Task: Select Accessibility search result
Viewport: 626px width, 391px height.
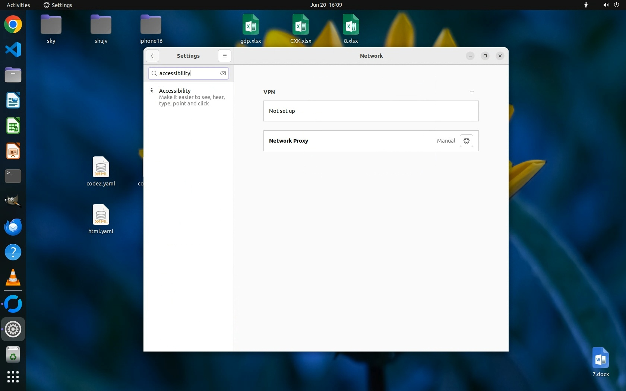Action: point(189,97)
